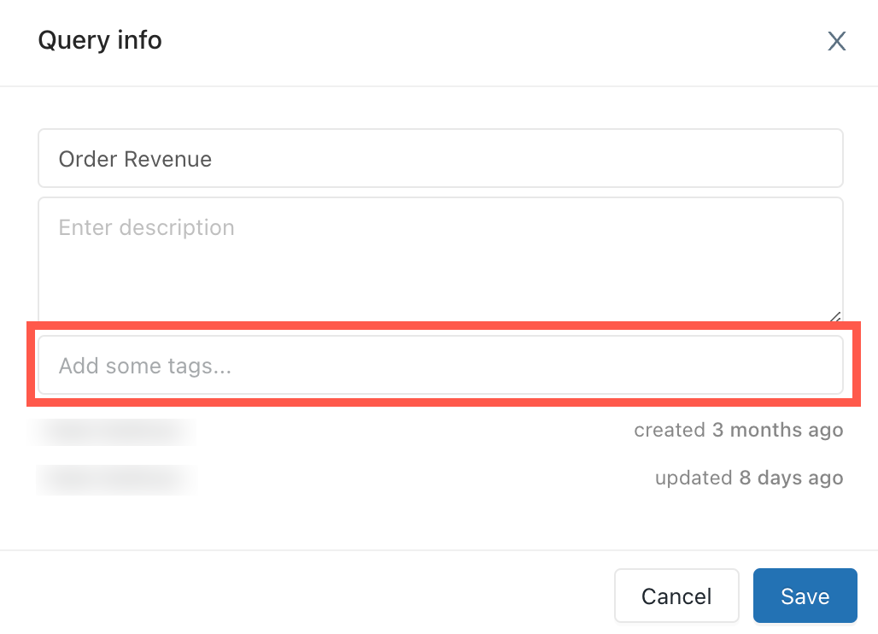The width and height of the screenshot is (878, 634).
Task: Click inside the Enter description text area
Action: pos(440,256)
